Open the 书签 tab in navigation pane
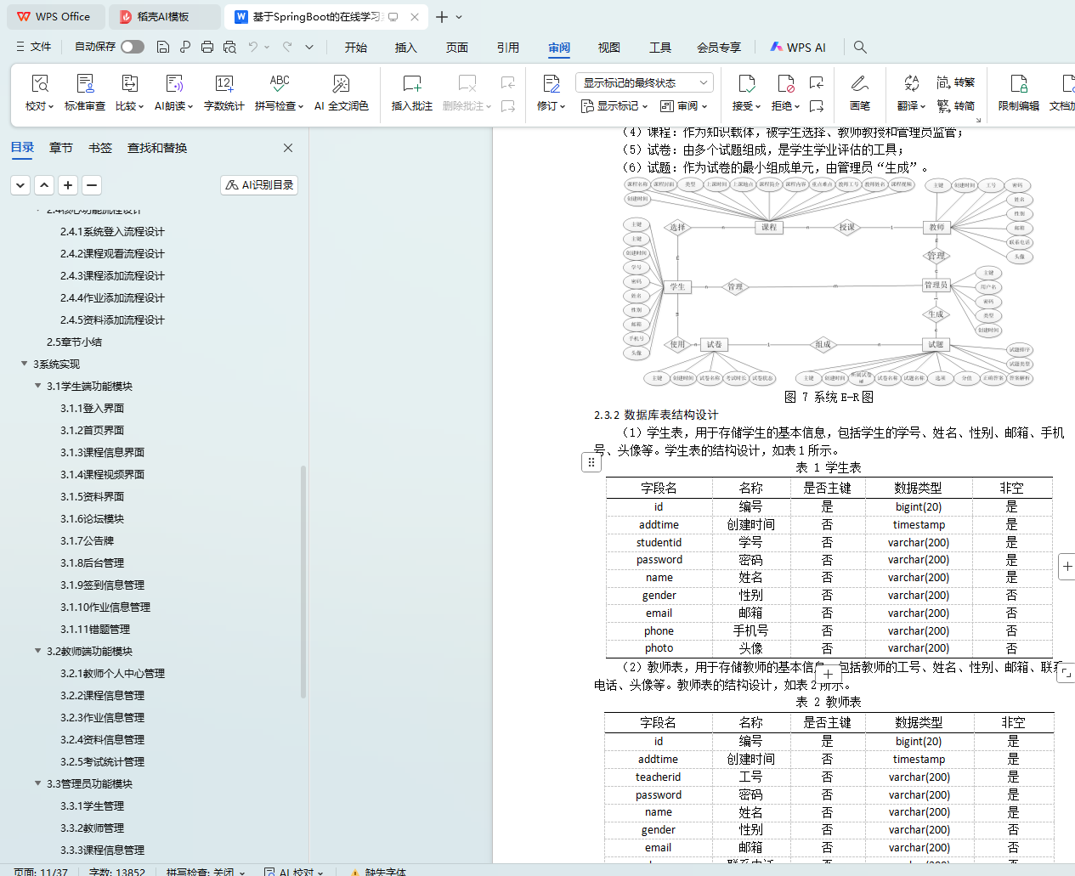1075x876 pixels. 100,148
